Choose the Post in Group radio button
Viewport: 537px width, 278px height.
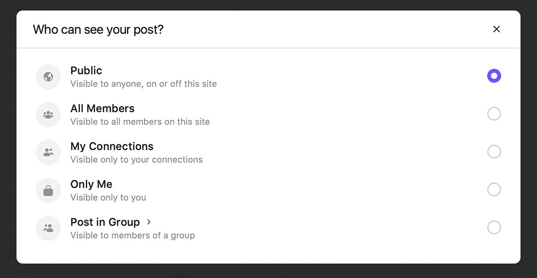(x=494, y=227)
